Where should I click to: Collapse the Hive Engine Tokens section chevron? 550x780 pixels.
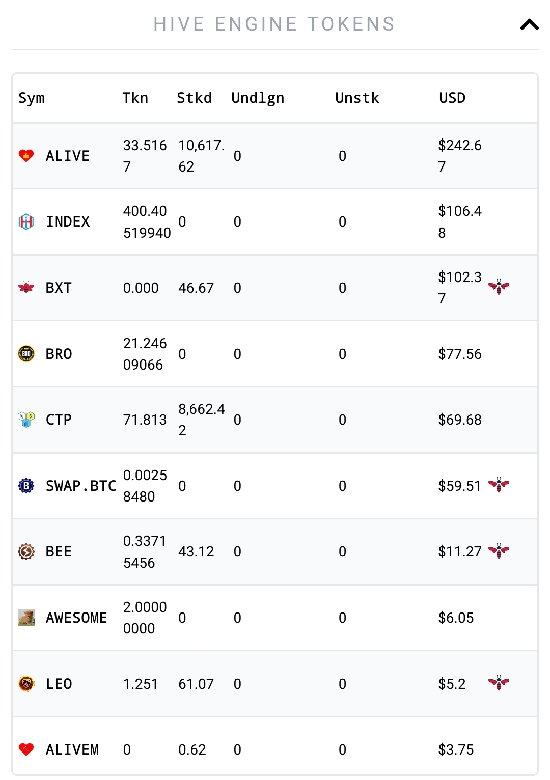coord(529,24)
